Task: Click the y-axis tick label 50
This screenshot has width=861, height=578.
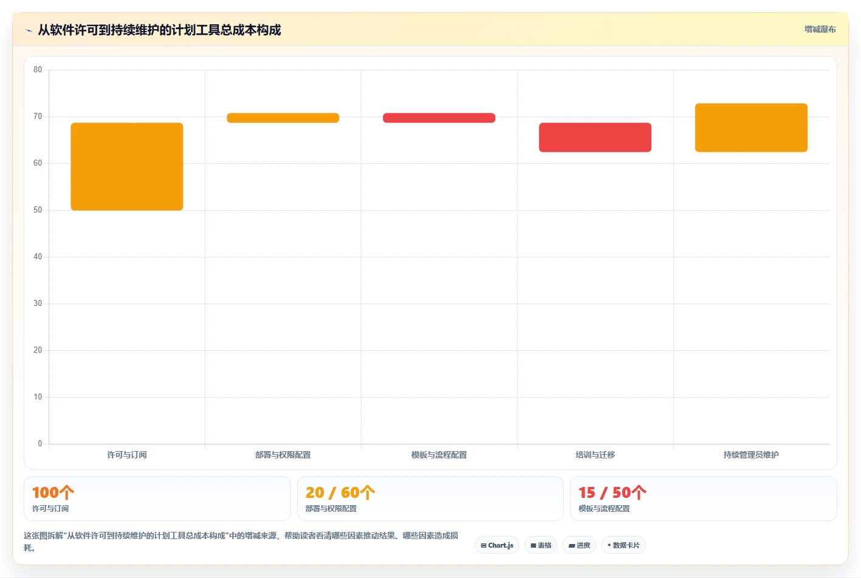Action: (38, 210)
